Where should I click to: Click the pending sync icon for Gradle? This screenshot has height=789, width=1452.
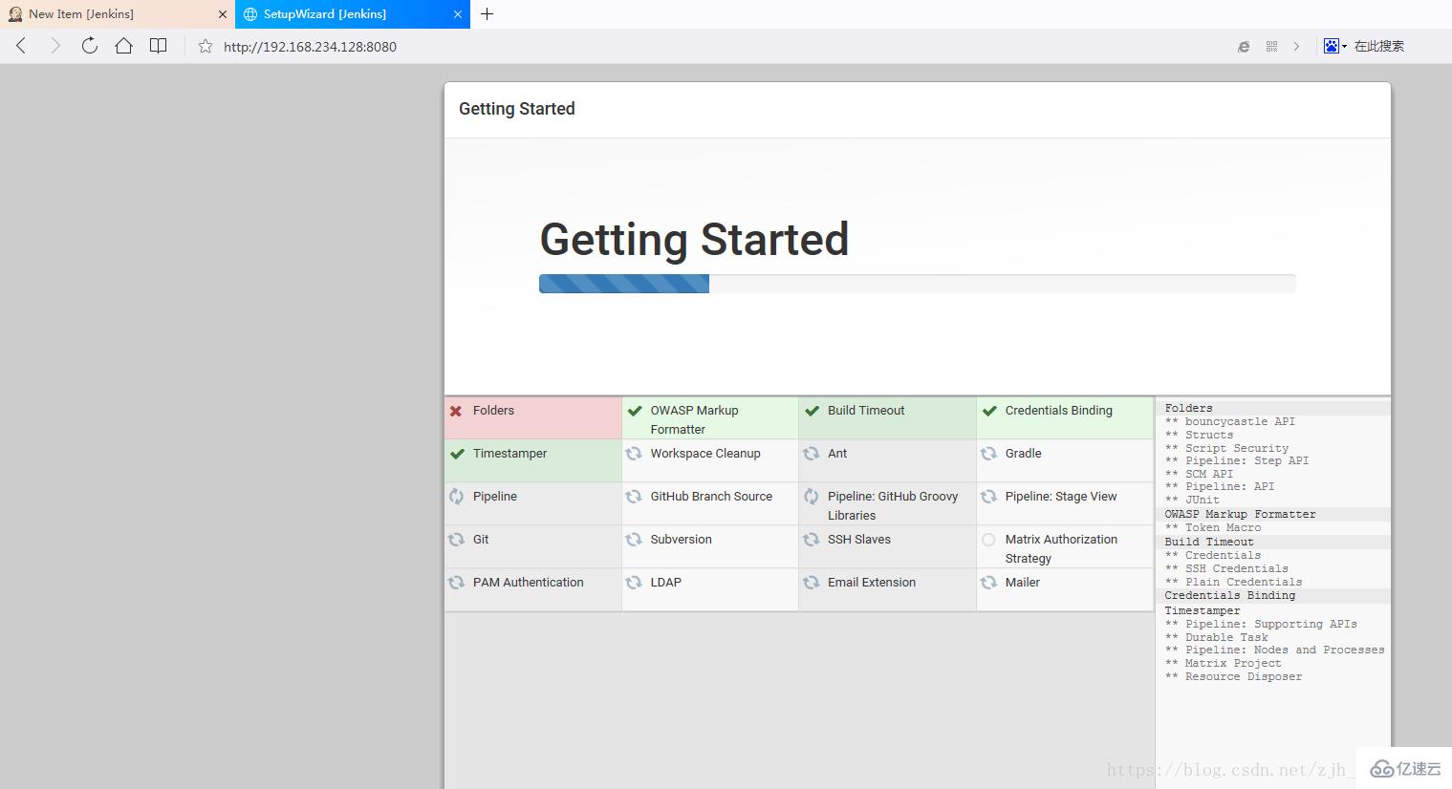point(989,454)
